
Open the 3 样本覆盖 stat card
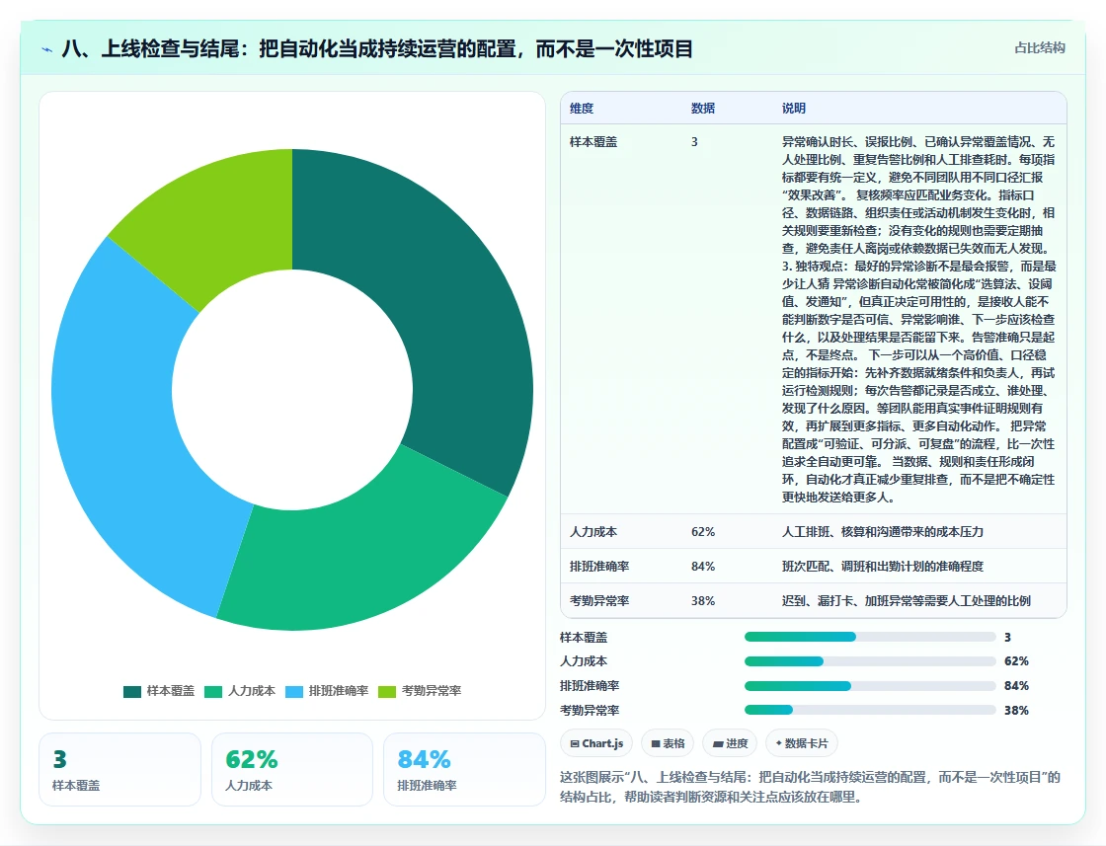pos(119,769)
